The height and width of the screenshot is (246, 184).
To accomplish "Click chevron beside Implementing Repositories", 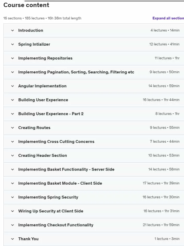I will [13, 58].
